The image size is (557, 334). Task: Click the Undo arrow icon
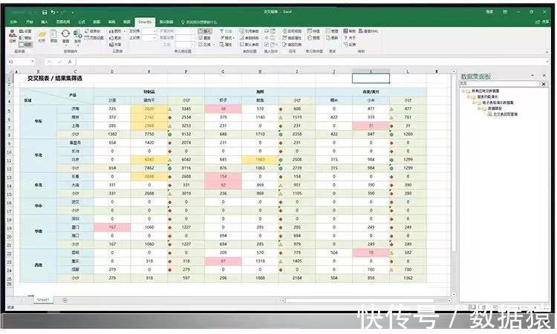(x=53, y=13)
